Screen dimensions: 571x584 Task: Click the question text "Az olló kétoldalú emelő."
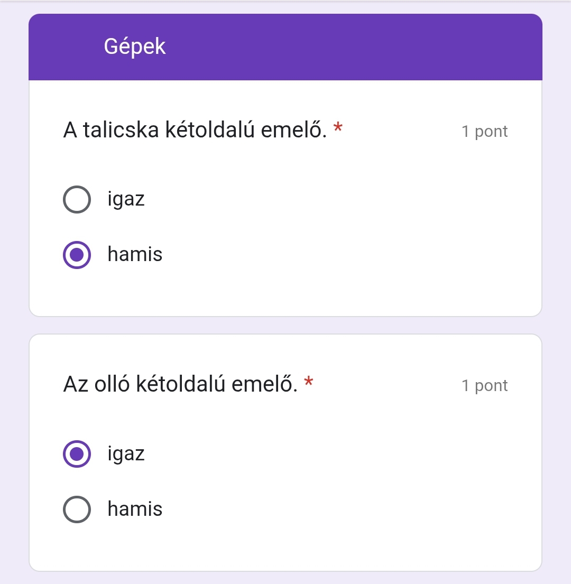click(180, 384)
